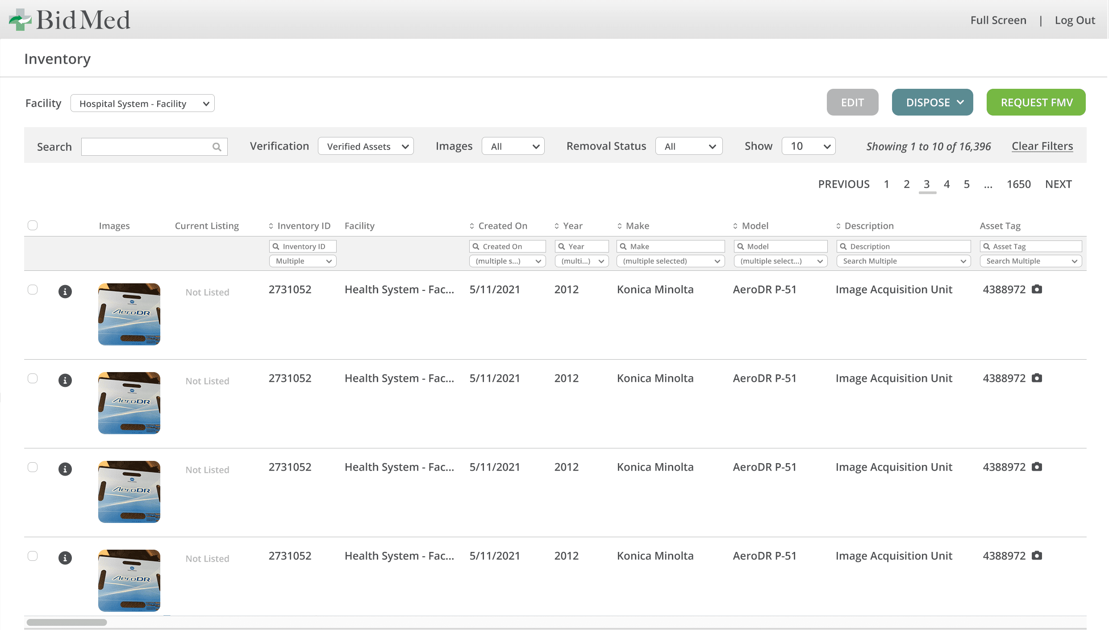Viewport: 1109px width, 630px height.
Task: Expand the DISPOSE dropdown button
Action: coord(932,102)
